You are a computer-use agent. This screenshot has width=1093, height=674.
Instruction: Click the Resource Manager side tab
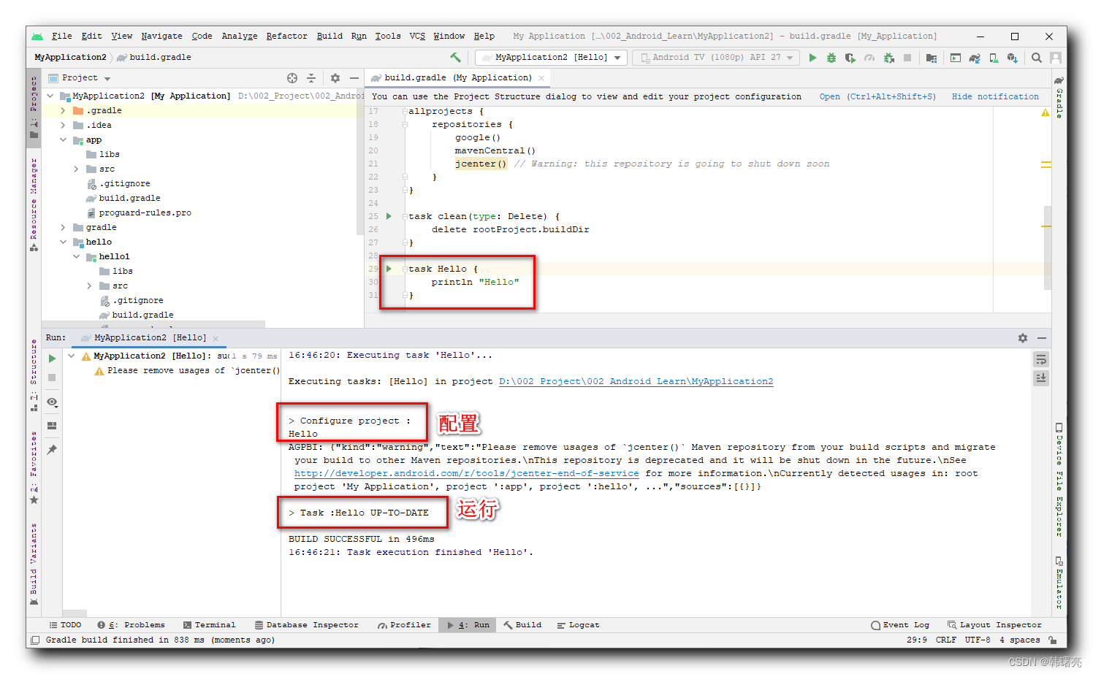[x=34, y=204]
